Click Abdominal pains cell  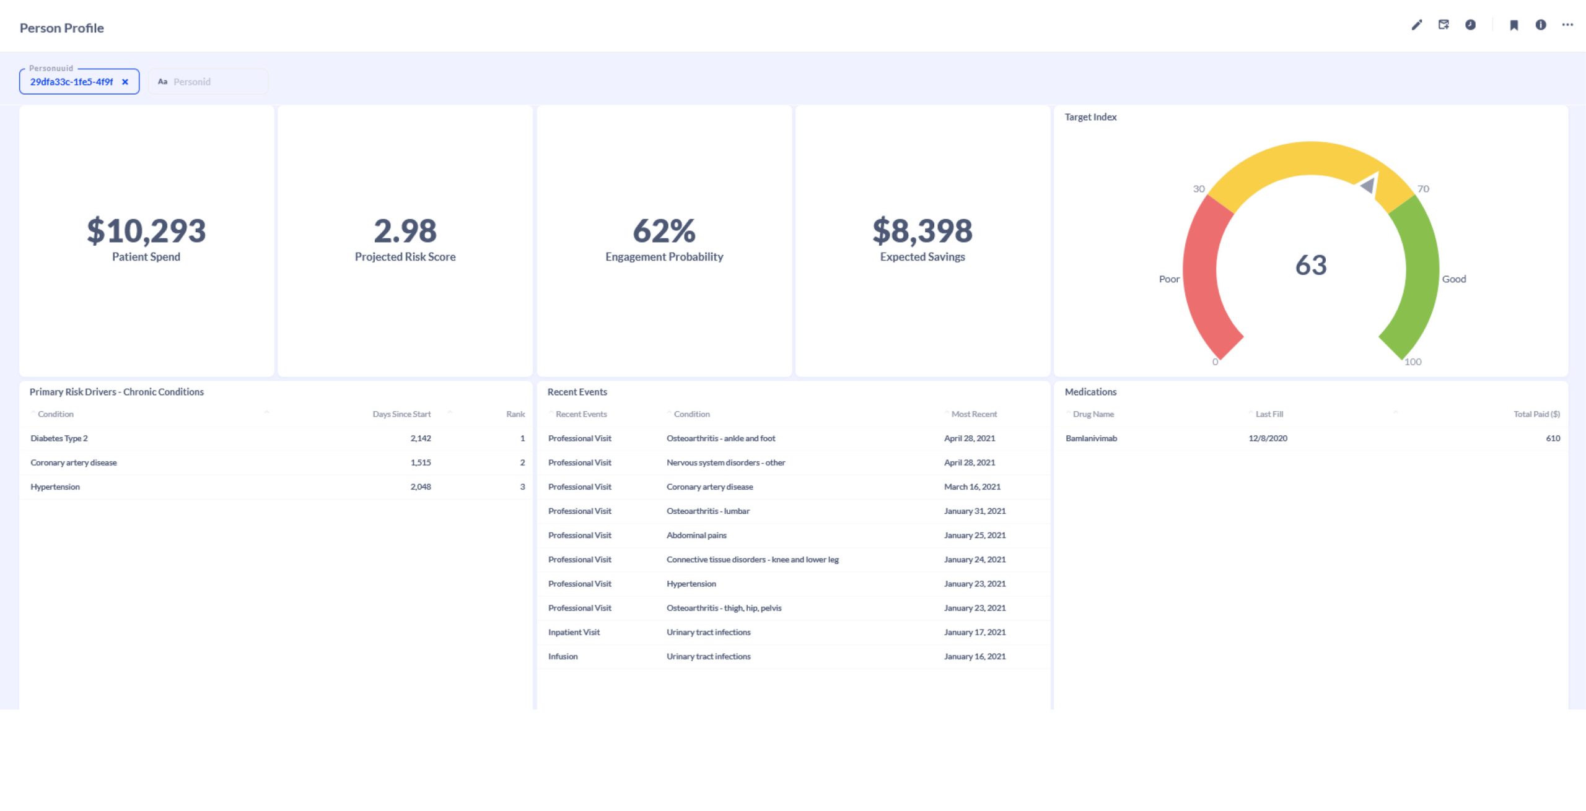click(x=696, y=535)
